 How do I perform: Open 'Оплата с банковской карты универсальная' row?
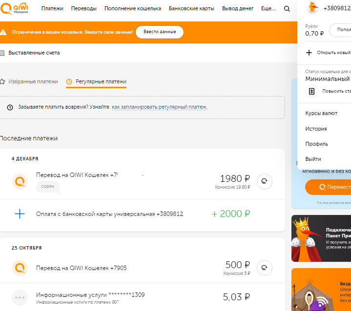[143, 214]
